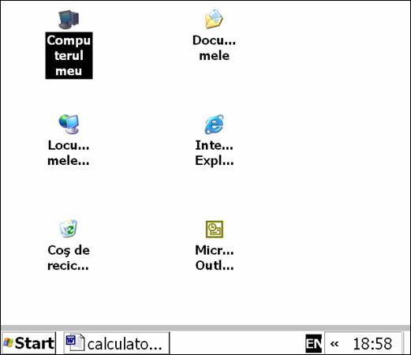This screenshot has height=355, width=411.
Task: Click the 'Micr... Outl...' label text
Action: [215, 258]
